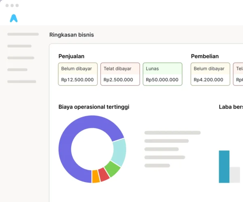This screenshot has width=243, height=202.
Task: Click the orange donut chart segment
Action: [96, 177]
